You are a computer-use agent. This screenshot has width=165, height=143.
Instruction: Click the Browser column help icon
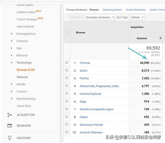(88, 32)
